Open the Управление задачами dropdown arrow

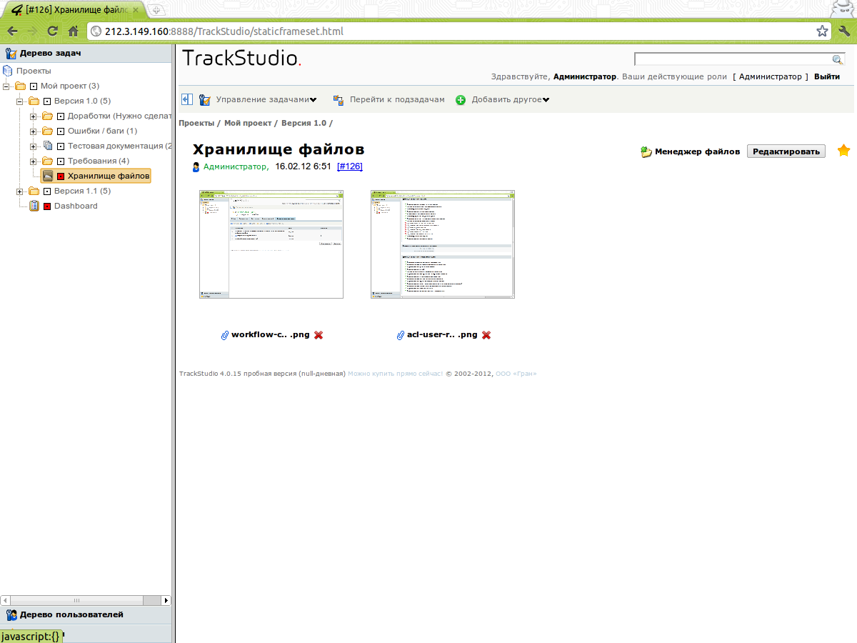coord(313,100)
